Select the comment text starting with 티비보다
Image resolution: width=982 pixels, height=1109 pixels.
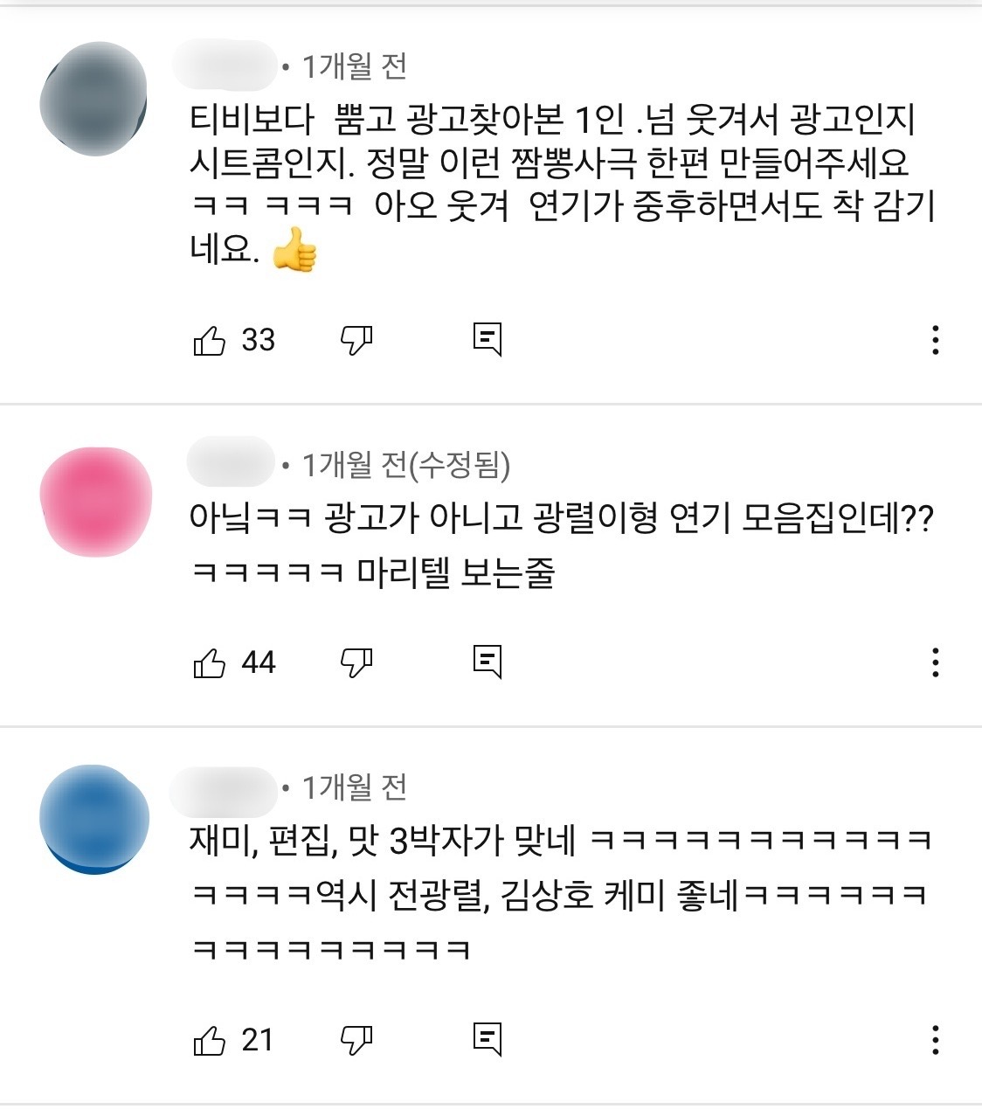click(563, 184)
